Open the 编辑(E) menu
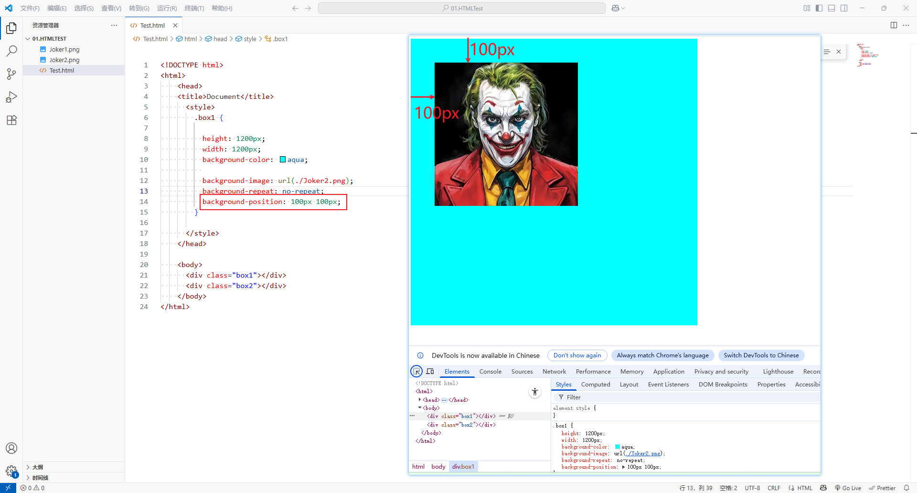 [57, 8]
